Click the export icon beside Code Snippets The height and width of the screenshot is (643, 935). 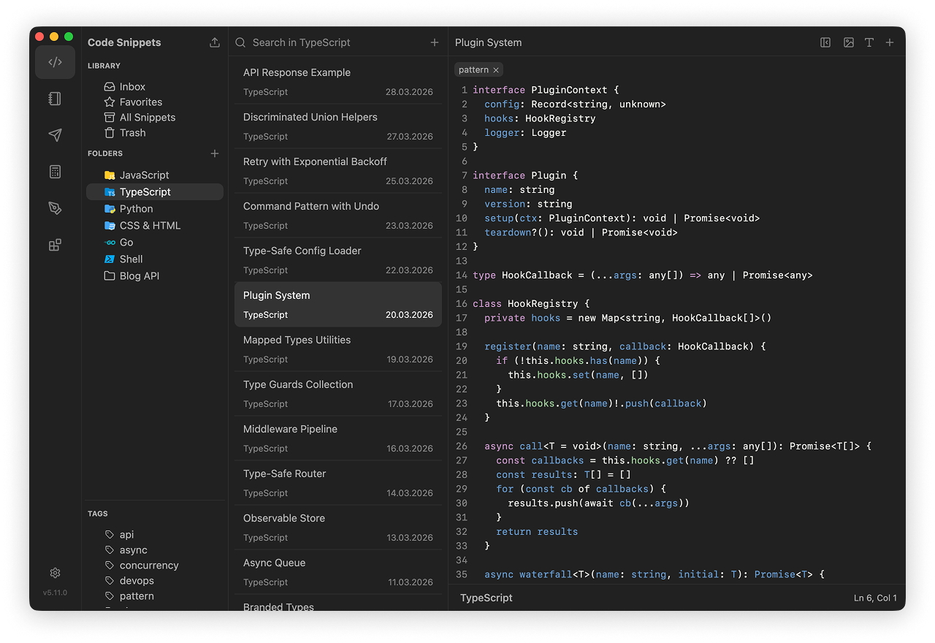214,42
